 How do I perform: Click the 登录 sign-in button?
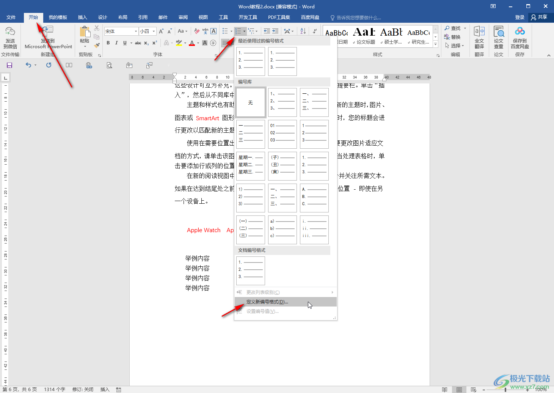pyautogui.click(x=520, y=17)
